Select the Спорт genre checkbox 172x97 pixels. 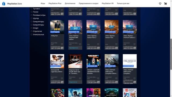pos(32,28)
